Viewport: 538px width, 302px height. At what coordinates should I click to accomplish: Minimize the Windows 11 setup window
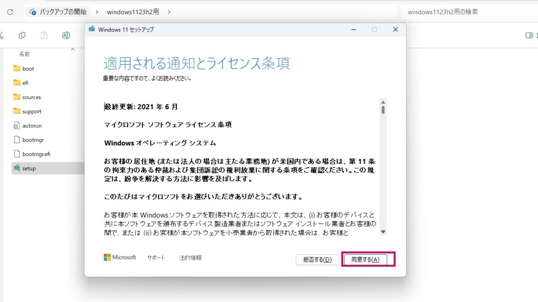click(x=354, y=29)
